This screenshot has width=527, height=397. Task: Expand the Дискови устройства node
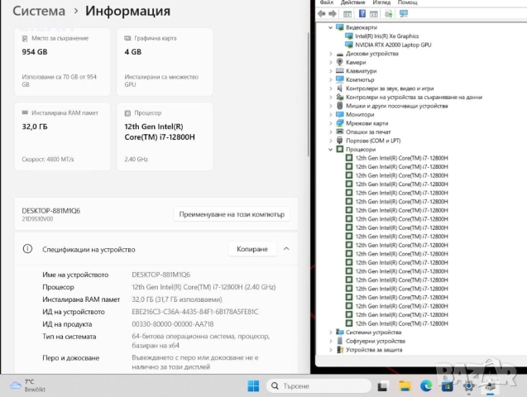(x=330, y=54)
